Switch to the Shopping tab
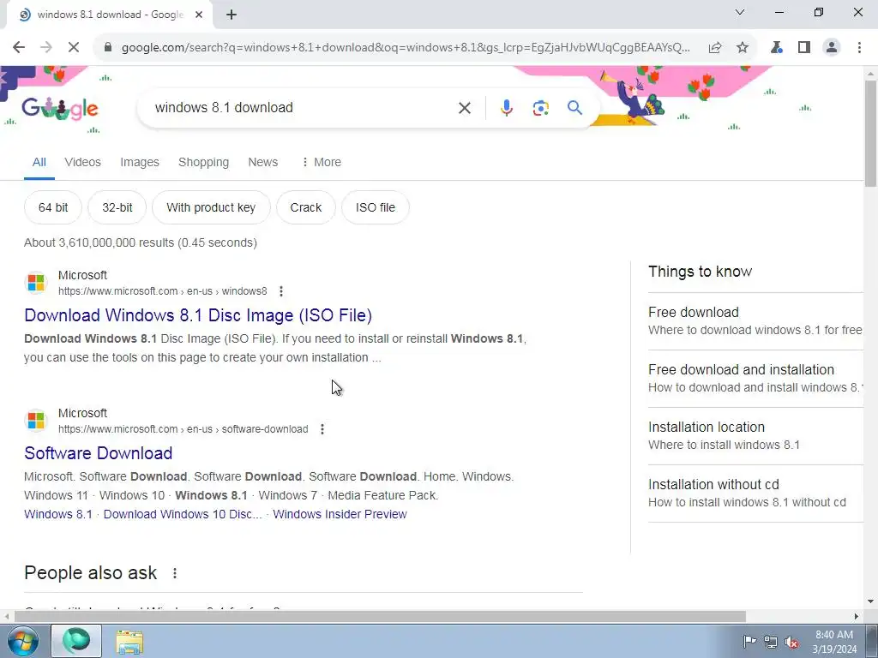Viewport: 878px width, 658px height. pos(203,162)
